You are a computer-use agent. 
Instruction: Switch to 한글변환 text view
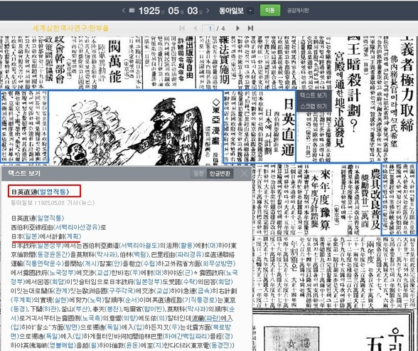tap(220, 174)
